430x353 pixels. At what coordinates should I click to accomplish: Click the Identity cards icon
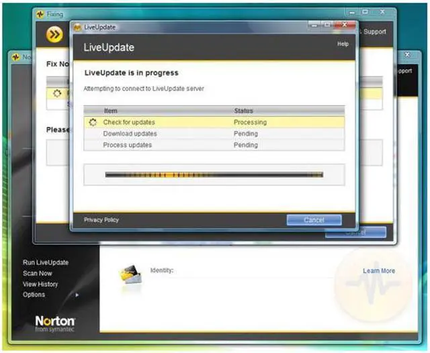(131, 274)
